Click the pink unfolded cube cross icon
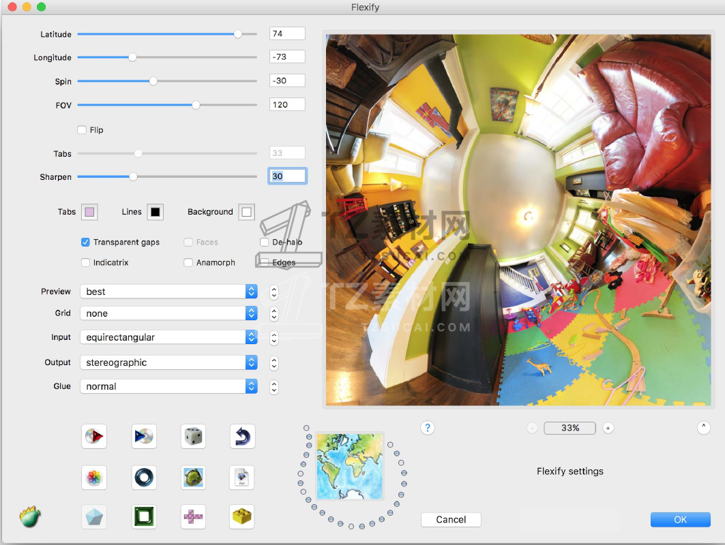725x545 pixels. pyautogui.click(x=193, y=517)
